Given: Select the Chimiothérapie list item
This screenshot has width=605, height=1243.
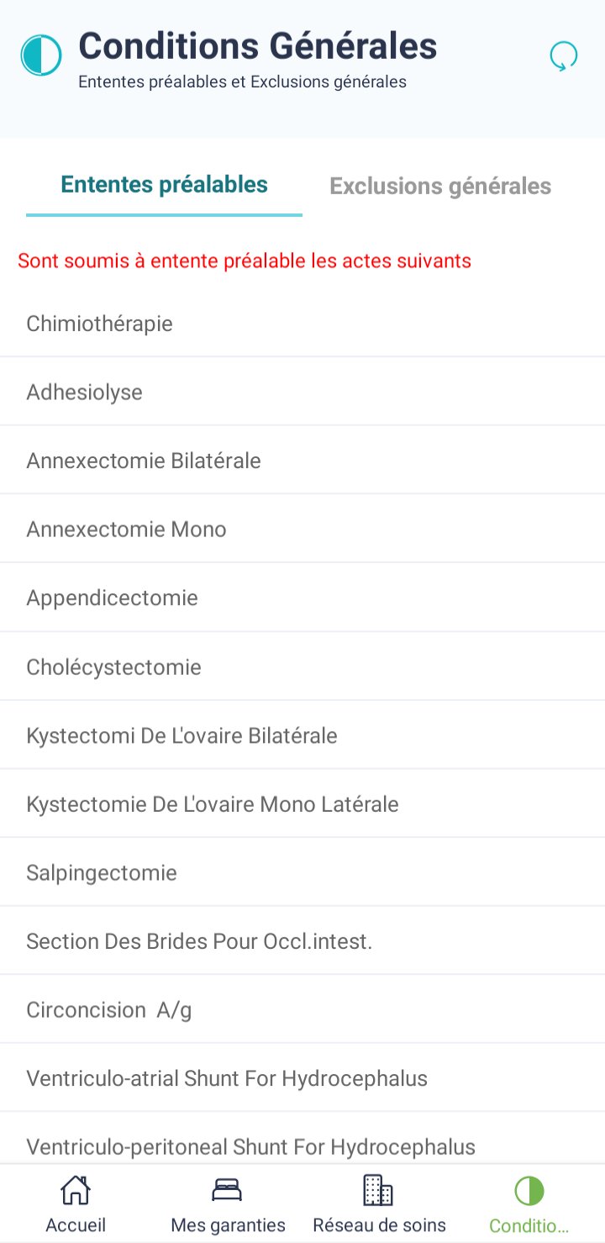Looking at the screenshot, I should [x=302, y=324].
